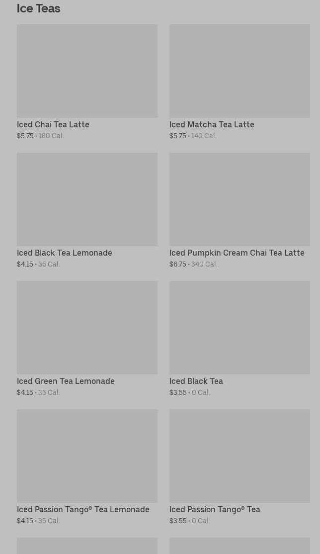Select Iced Passion Tango Tea Lemonade image
This screenshot has width=320, height=554.
87,456
